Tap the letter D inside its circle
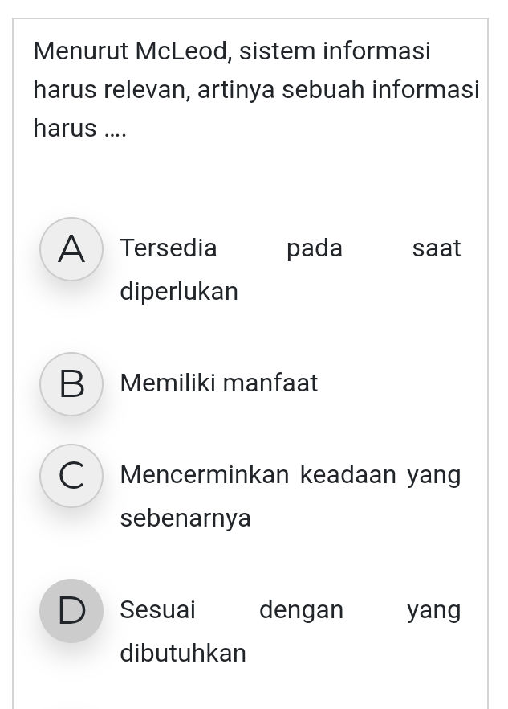 71,611
